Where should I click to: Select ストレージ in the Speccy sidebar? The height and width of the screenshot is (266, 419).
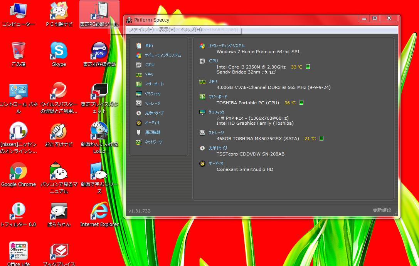pyautogui.click(x=152, y=103)
